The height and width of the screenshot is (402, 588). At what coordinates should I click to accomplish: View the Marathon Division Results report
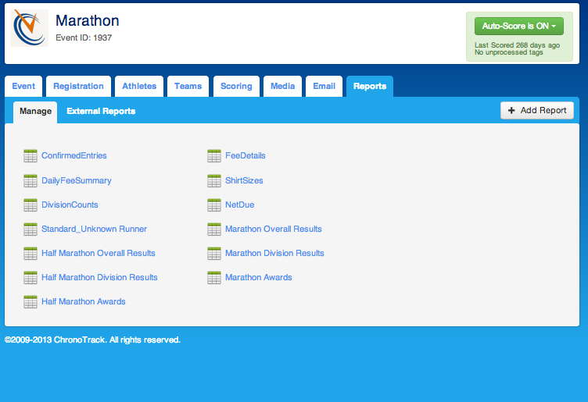[x=274, y=254]
